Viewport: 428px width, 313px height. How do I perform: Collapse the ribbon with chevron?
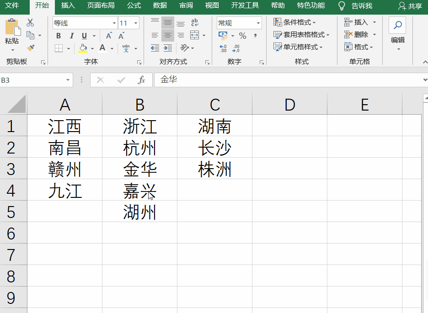pos(425,63)
